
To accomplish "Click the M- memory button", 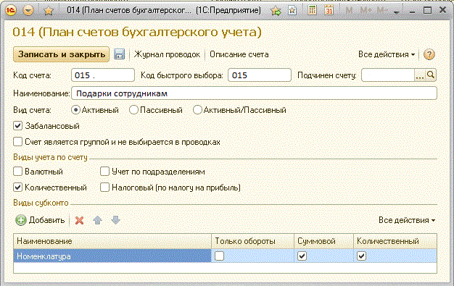I will (x=382, y=11).
